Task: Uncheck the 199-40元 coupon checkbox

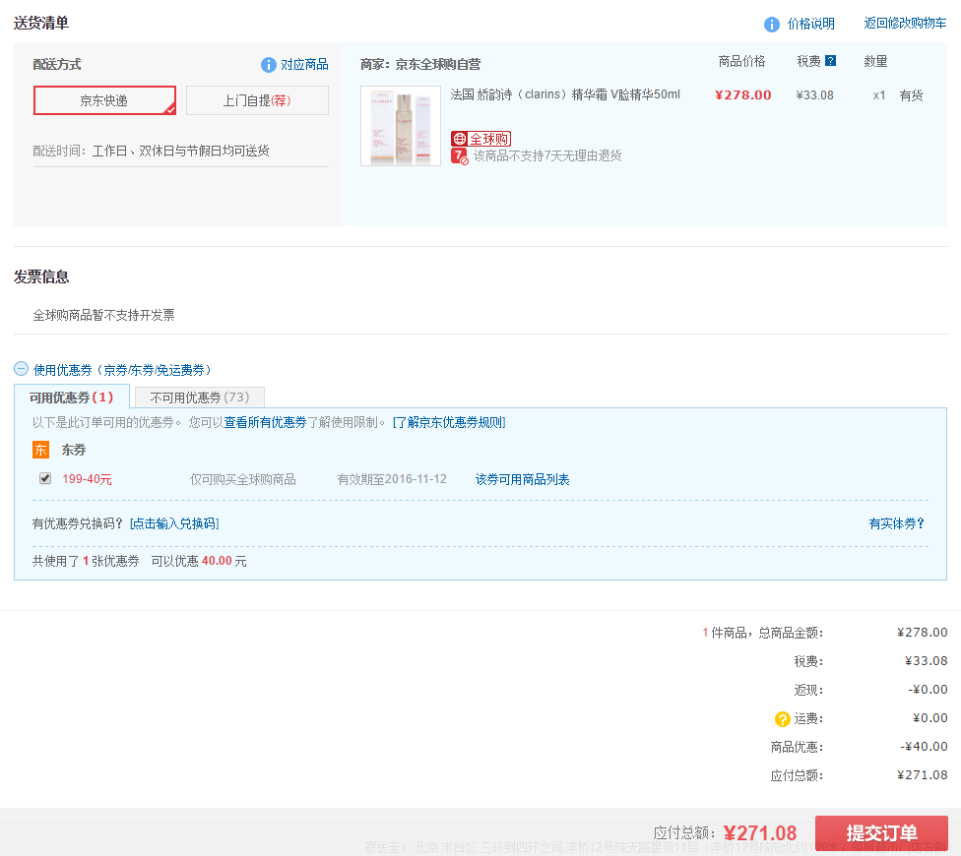Action: [45, 478]
